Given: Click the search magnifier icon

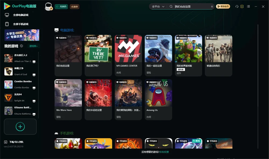Looking at the screenshot, I should 171,6.
